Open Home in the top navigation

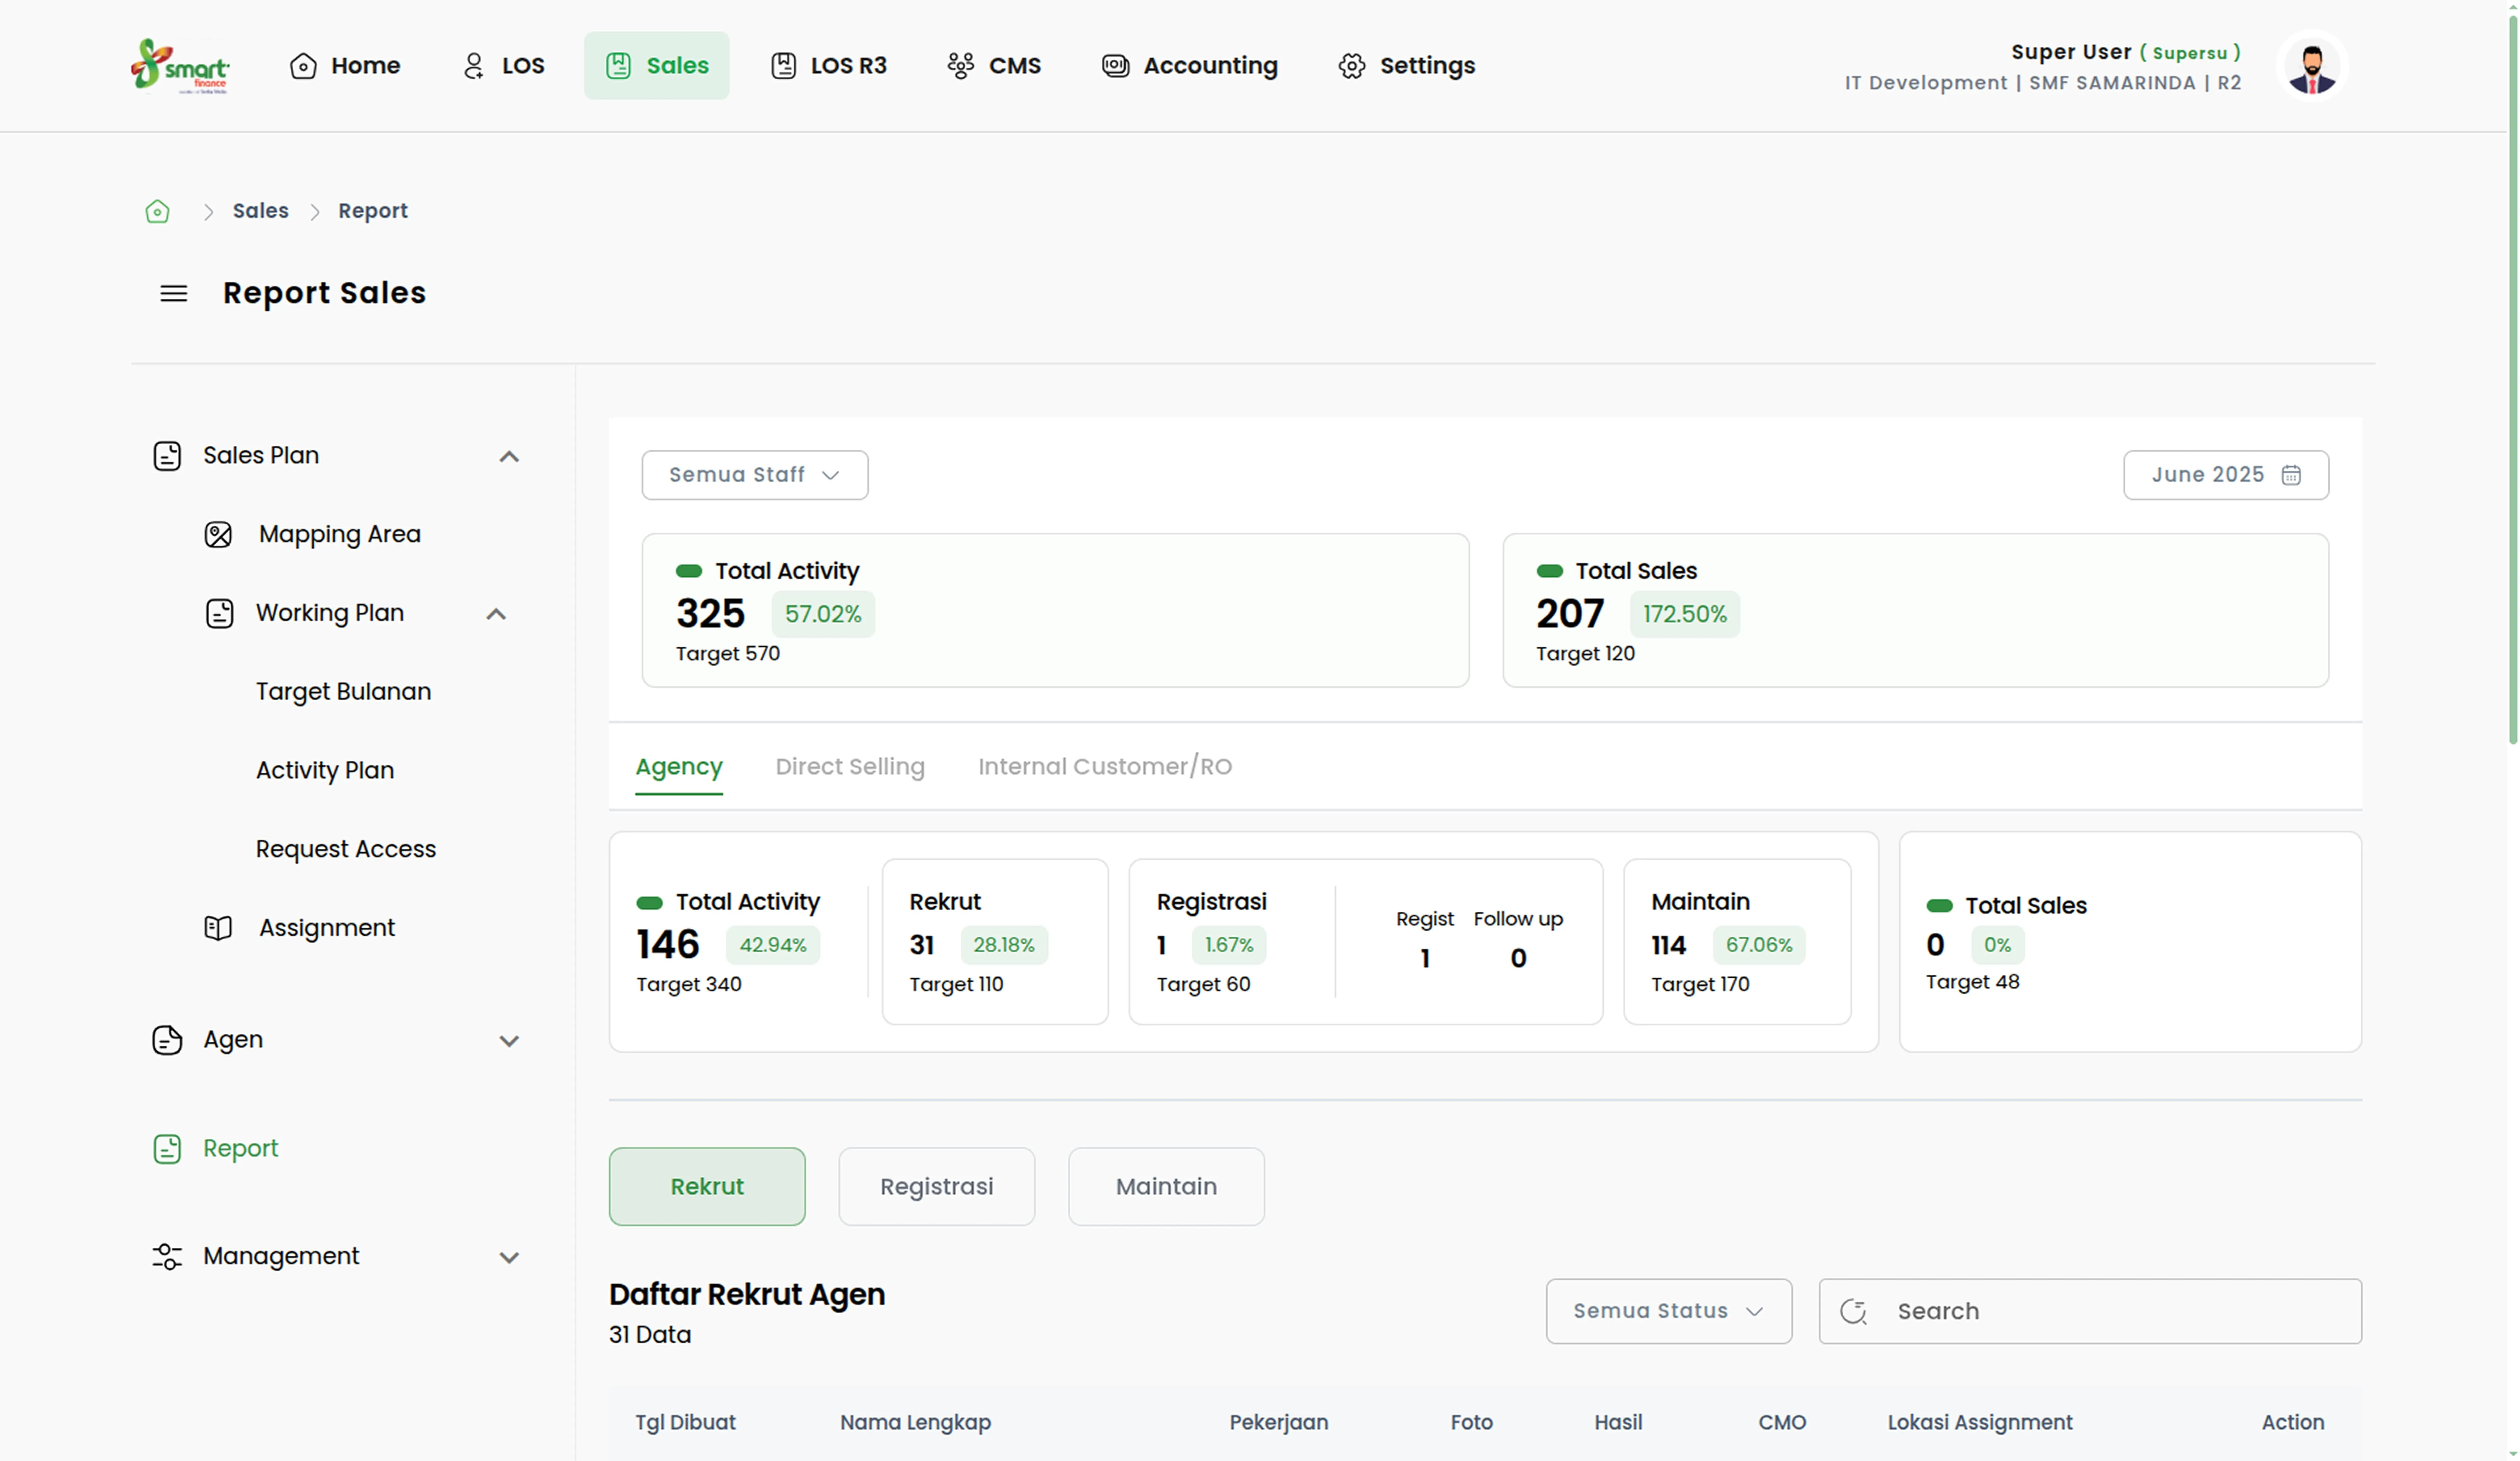[345, 66]
